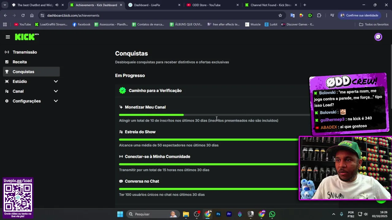
Task: Click Monetizar Meu Canal title
Action: tap(145, 107)
